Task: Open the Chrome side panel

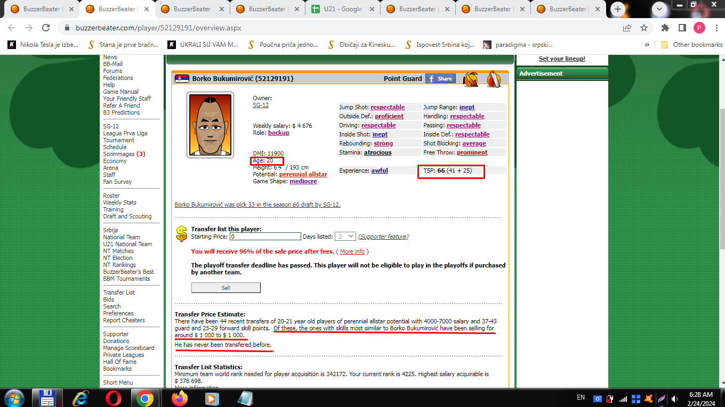Action: [x=682, y=28]
